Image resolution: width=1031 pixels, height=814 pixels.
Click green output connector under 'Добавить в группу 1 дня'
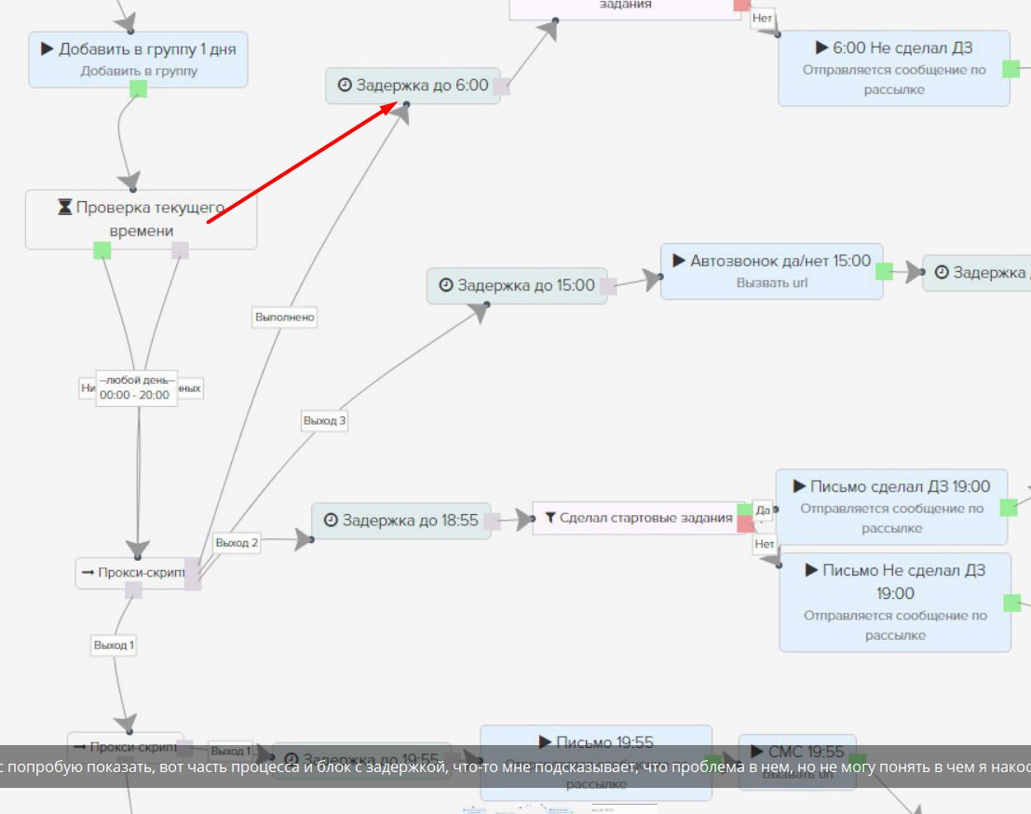[138, 88]
